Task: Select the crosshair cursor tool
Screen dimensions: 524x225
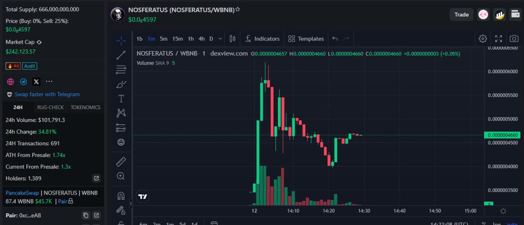Action: pyautogui.click(x=121, y=41)
